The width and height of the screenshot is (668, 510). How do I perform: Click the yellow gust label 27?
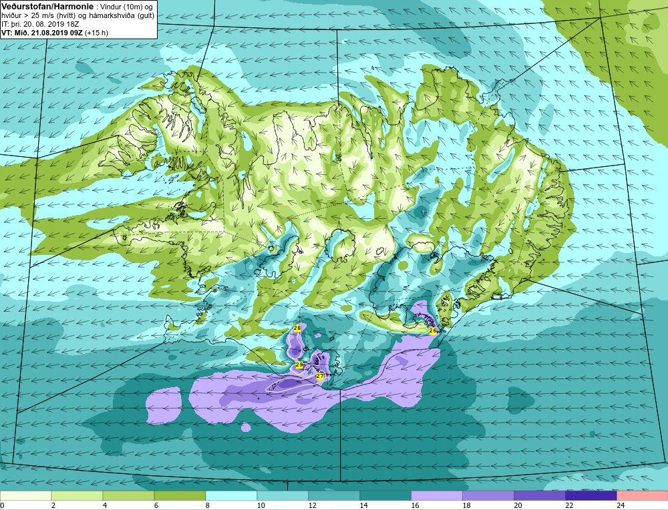coord(319,376)
